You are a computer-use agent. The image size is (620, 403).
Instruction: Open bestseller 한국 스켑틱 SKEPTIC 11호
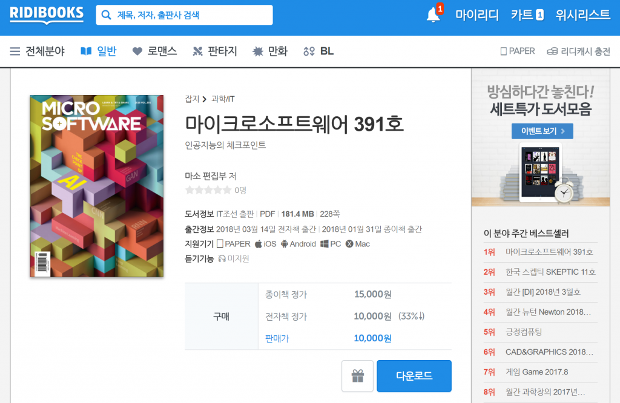(x=550, y=272)
